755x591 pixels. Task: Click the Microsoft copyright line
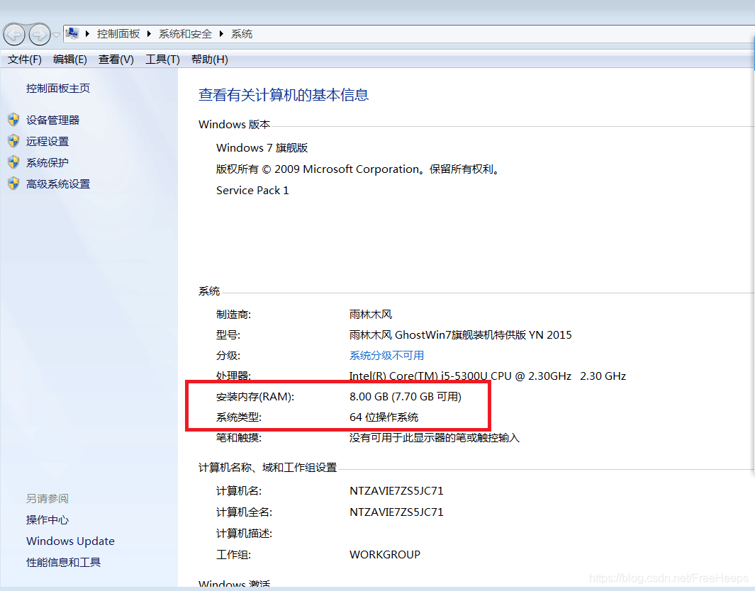359,169
